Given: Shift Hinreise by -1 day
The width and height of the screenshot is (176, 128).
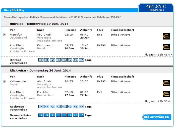Looking at the screenshot, I should [x=58, y=60].
